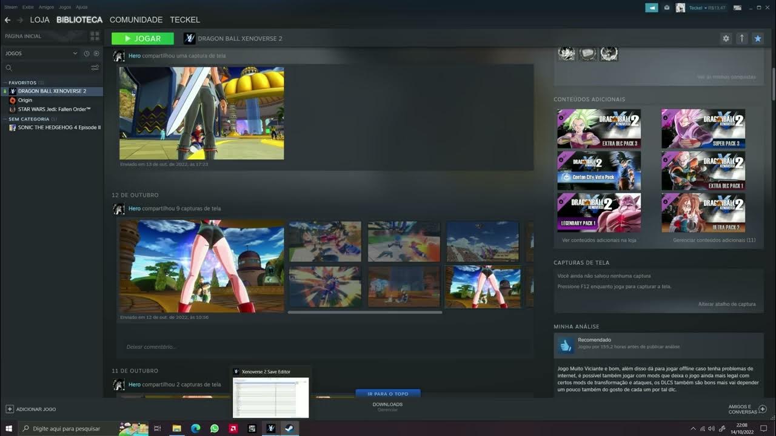The width and height of the screenshot is (776, 436).
Task: Open the third achievement badge icon
Action: tap(609, 53)
